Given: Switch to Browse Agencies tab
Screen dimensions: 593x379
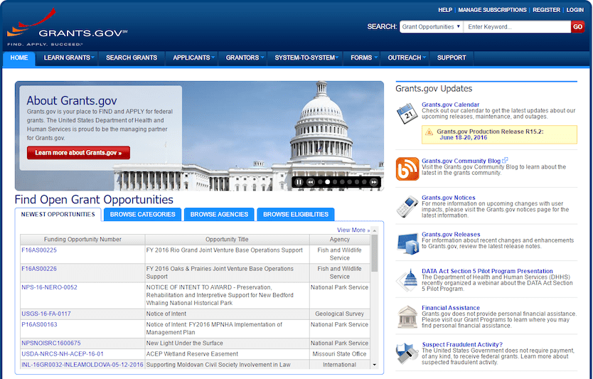Looking at the screenshot, I should pos(219,214).
